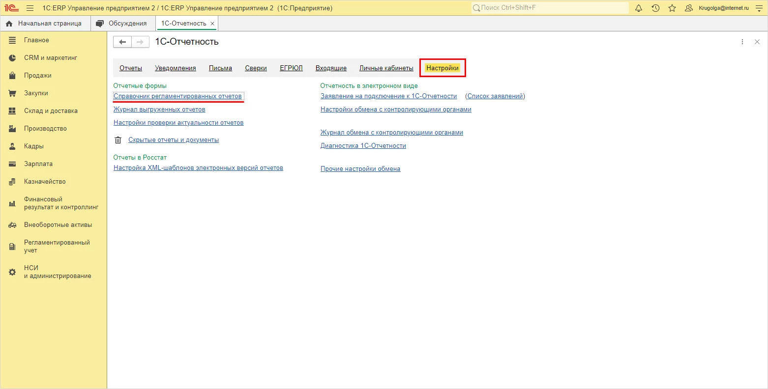Open the Сверки tab

[x=256, y=68]
